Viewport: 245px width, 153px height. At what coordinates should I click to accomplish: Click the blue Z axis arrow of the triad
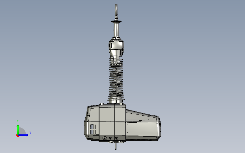(23, 135)
